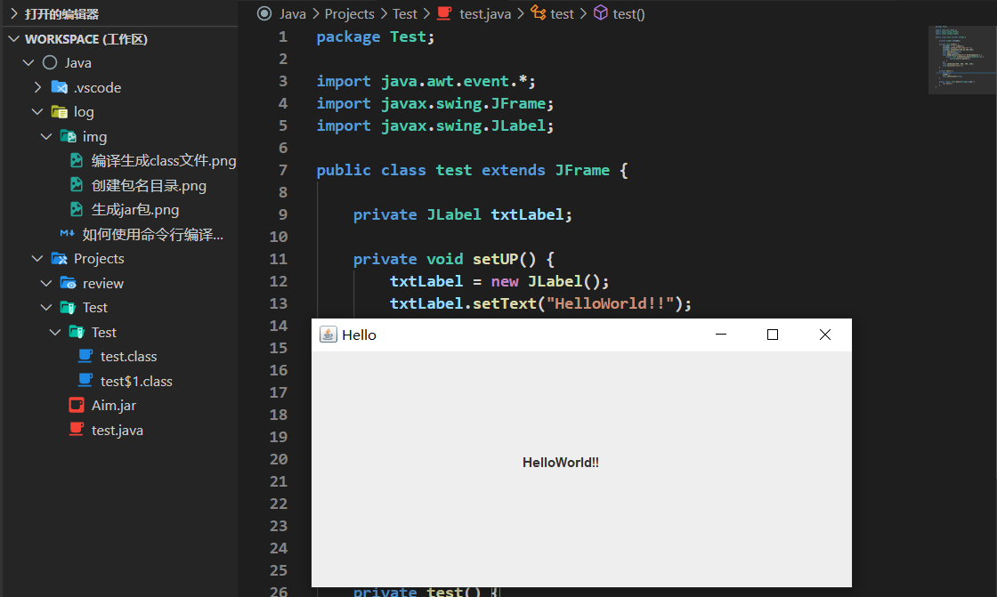This screenshot has width=997, height=597.
Task: Minimize the Hello window
Action: [x=720, y=335]
